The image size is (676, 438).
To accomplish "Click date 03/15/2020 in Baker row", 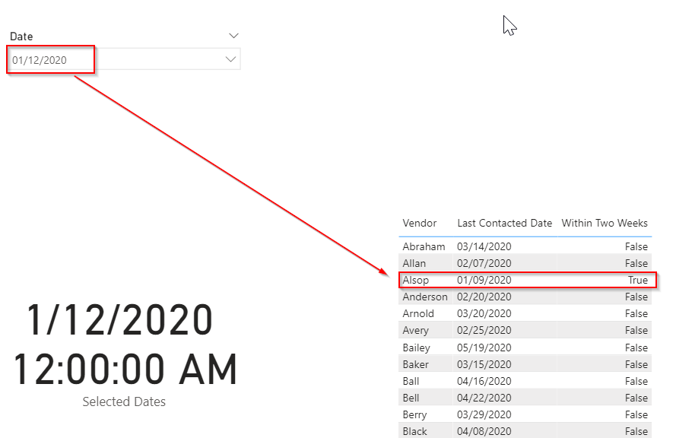I will (484, 365).
